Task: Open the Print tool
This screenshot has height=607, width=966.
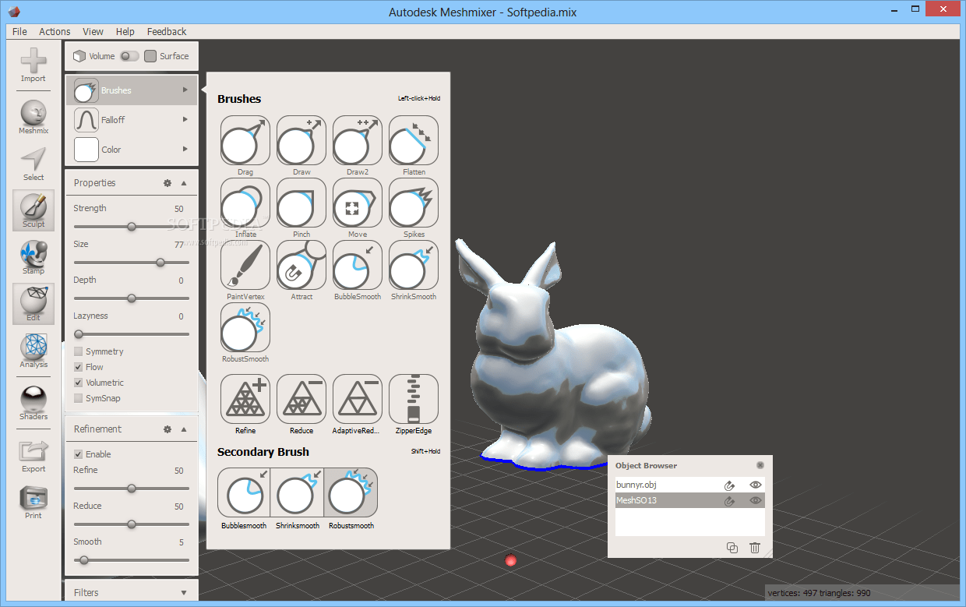Action: click(33, 502)
